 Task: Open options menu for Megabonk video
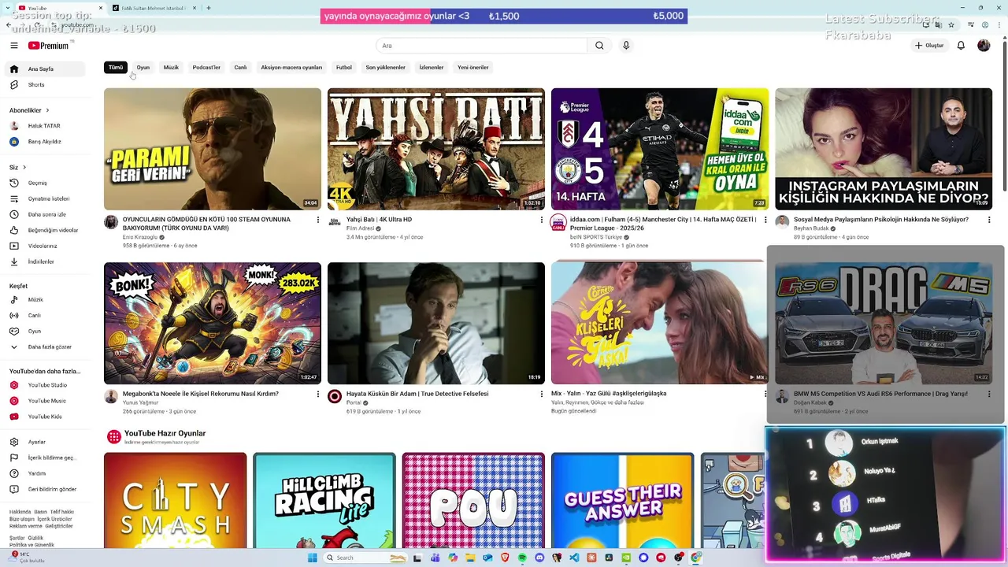coord(317,394)
